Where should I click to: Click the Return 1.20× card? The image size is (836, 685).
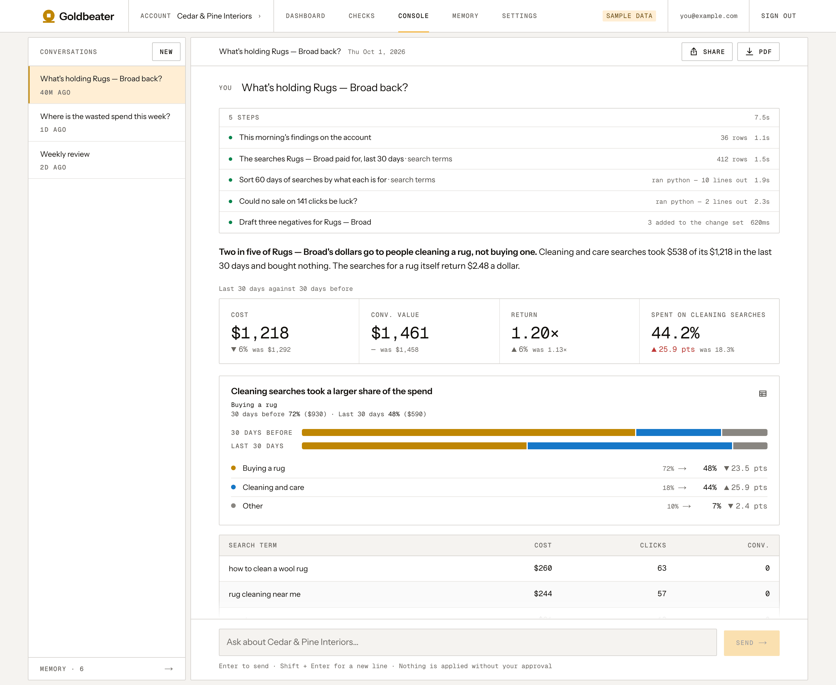click(569, 331)
